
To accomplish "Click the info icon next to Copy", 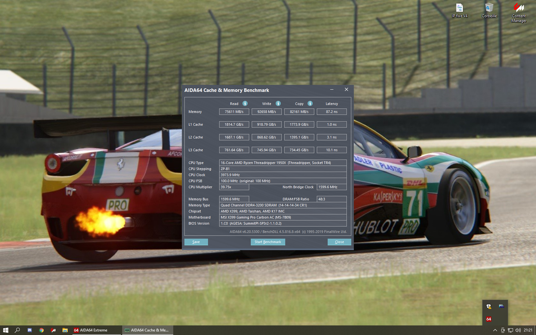I will (x=310, y=103).
